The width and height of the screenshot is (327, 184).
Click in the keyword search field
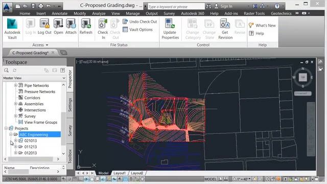pyautogui.click(x=176, y=7)
